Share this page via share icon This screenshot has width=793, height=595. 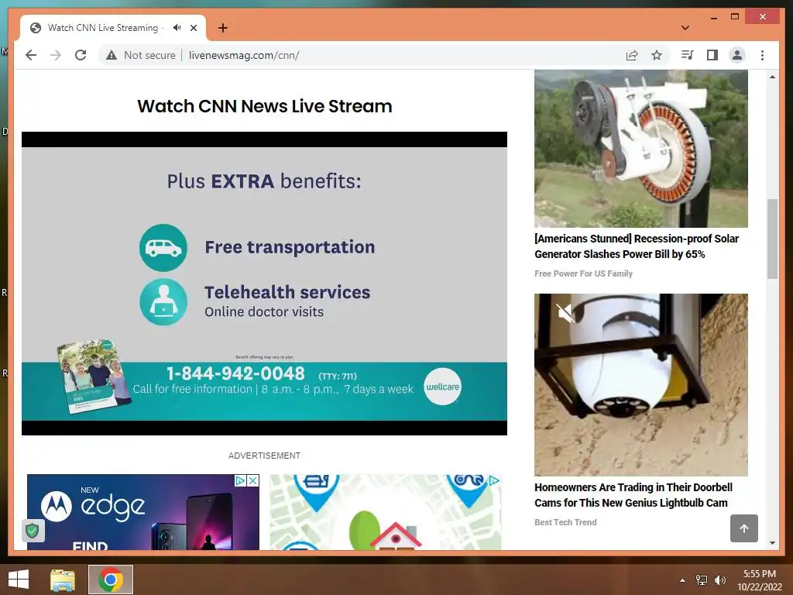click(632, 55)
